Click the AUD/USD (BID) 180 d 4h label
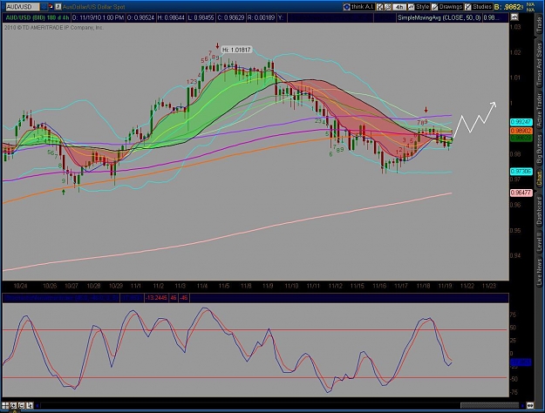 [37, 17]
